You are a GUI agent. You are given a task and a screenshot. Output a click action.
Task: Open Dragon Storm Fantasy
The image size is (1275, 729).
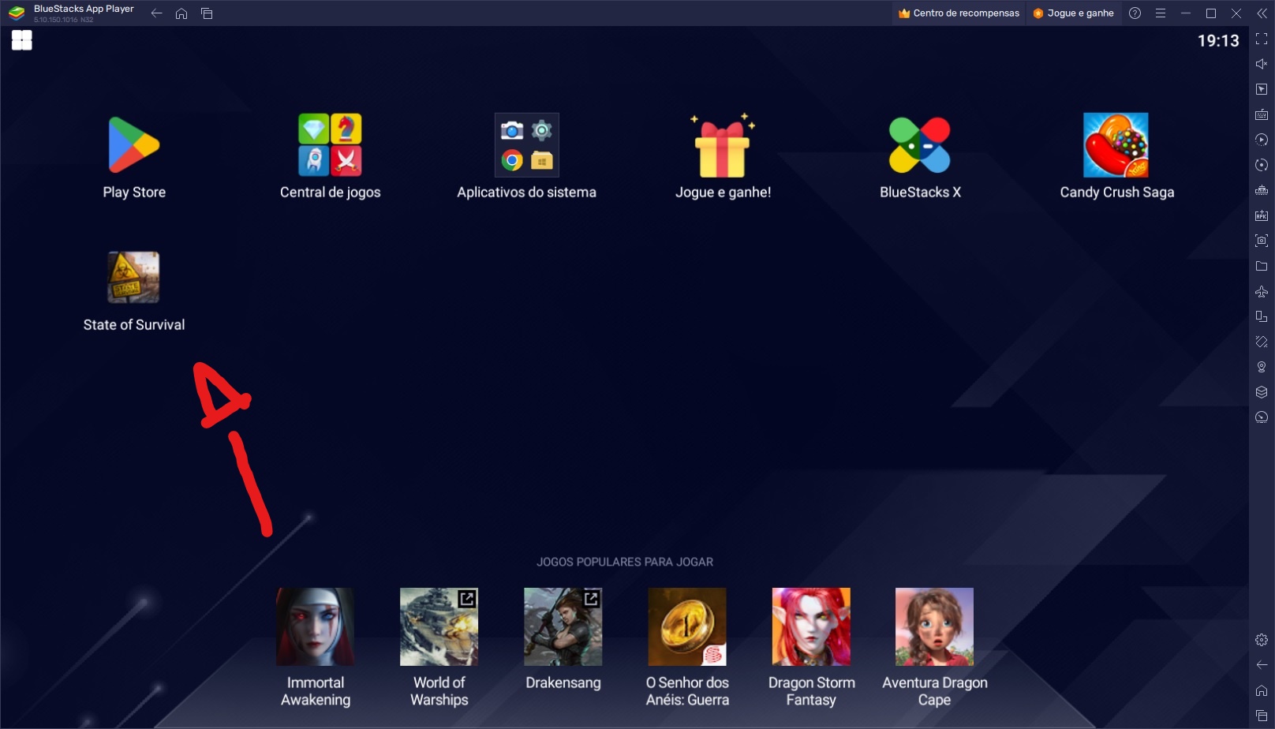point(810,626)
